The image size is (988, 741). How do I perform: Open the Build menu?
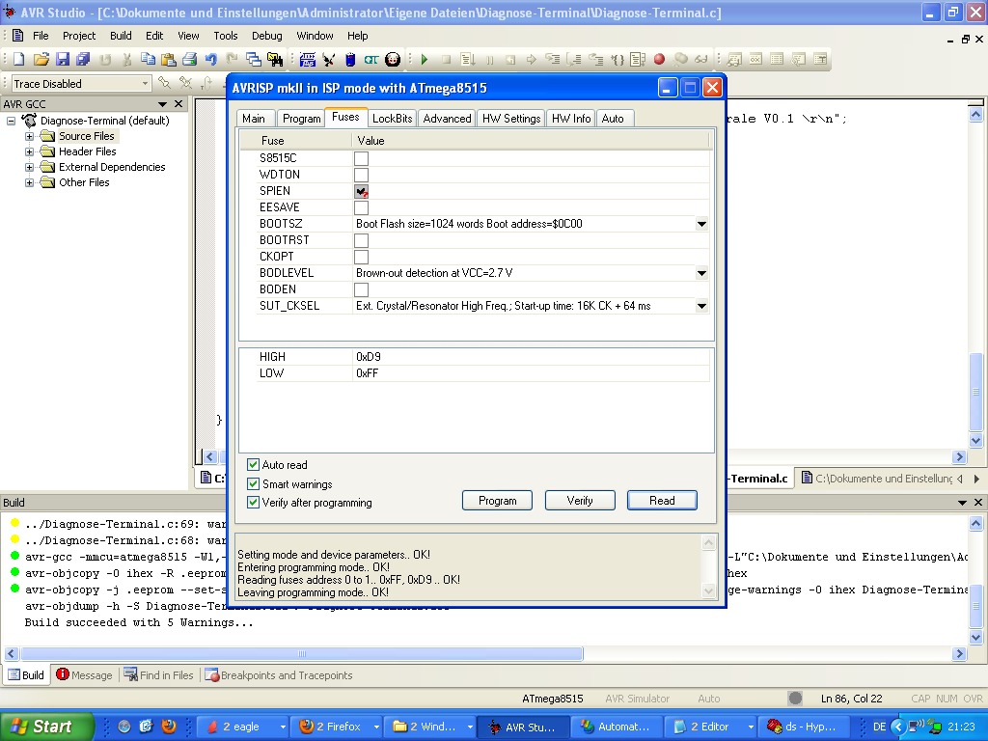tap(121, 36)
